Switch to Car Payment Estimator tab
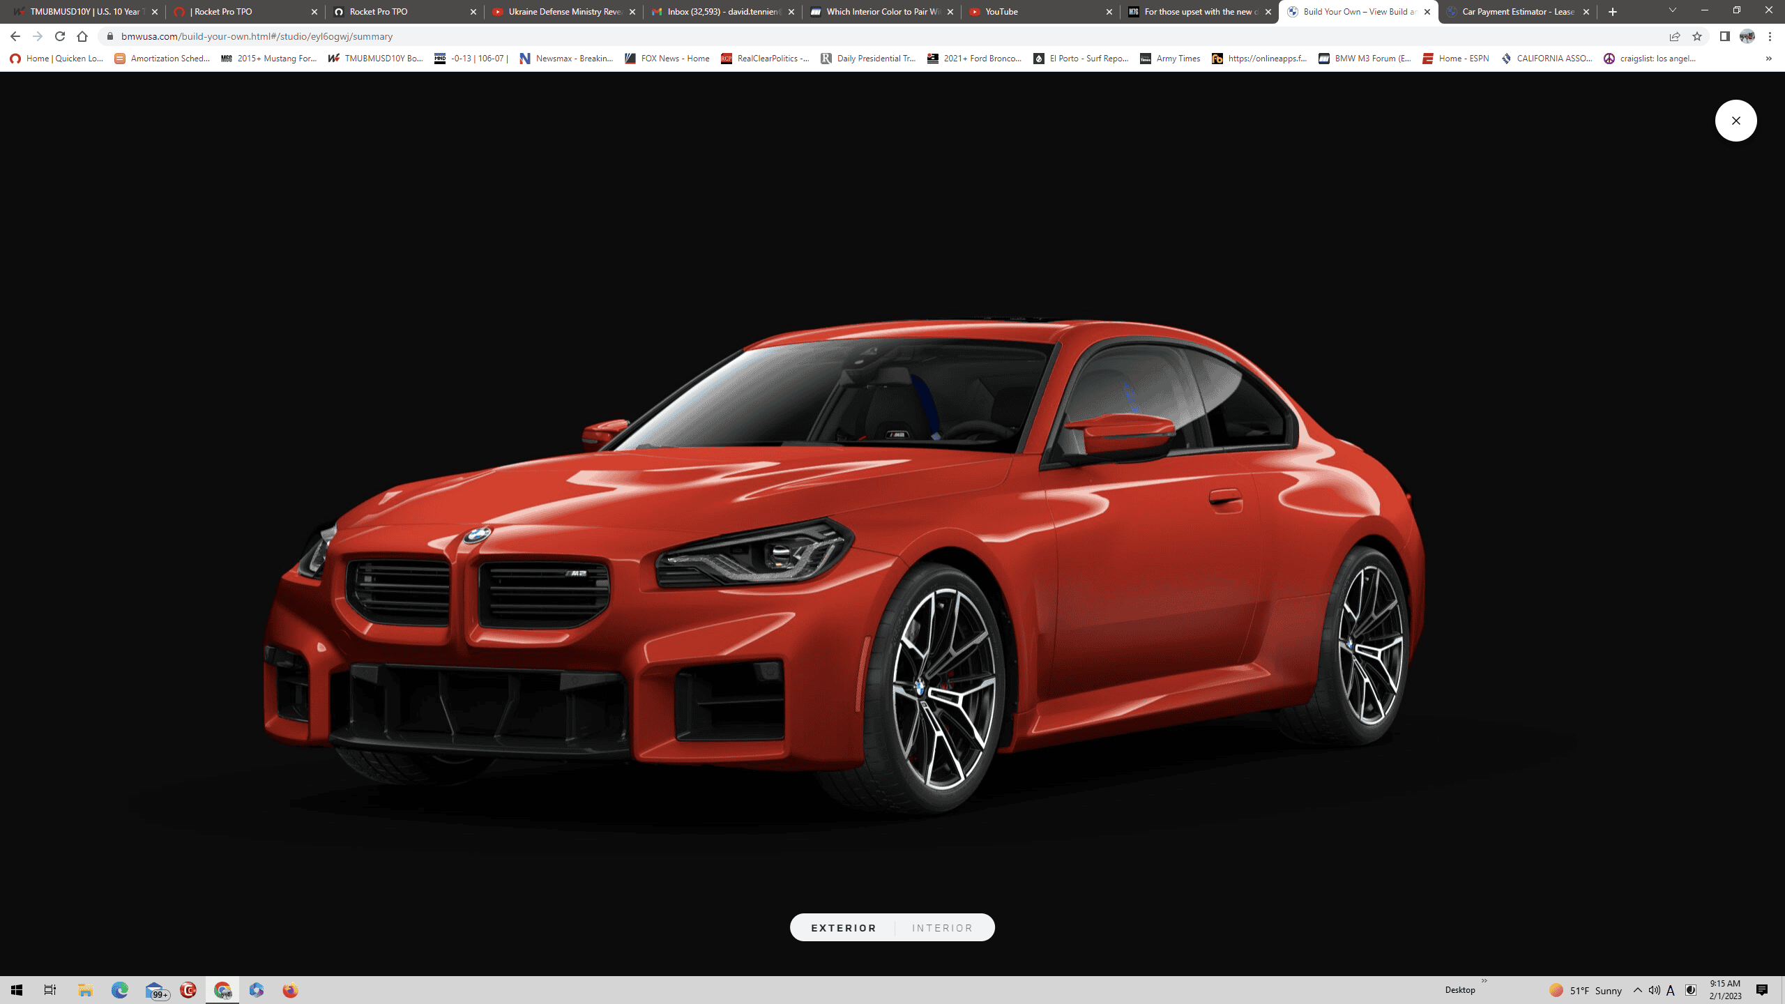This screenshot has width=1785, height=1004. 1517,12
